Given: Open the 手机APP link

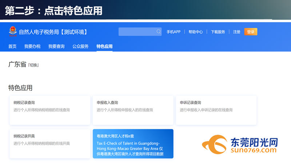Looking at the screenshot, I should pos(174,32).
